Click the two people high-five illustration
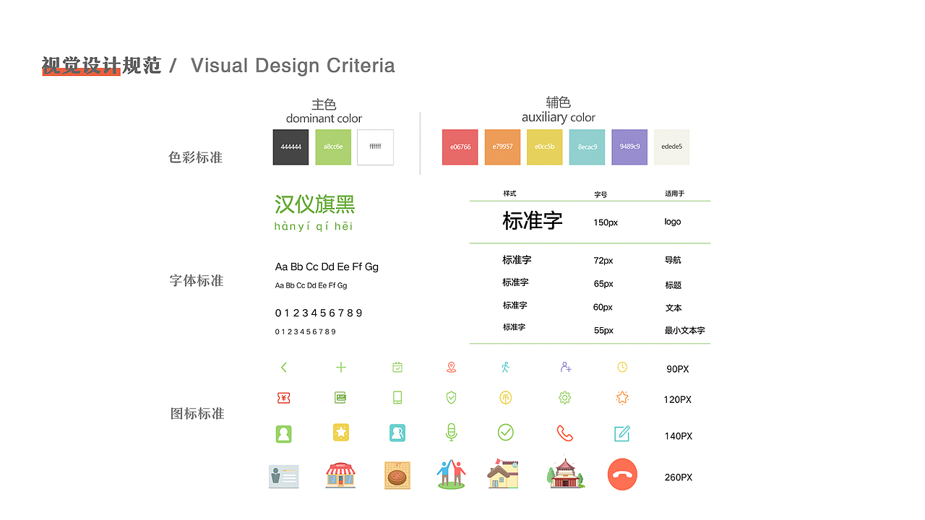This screenshot has width=925, height=520. (x=452, y=474)
